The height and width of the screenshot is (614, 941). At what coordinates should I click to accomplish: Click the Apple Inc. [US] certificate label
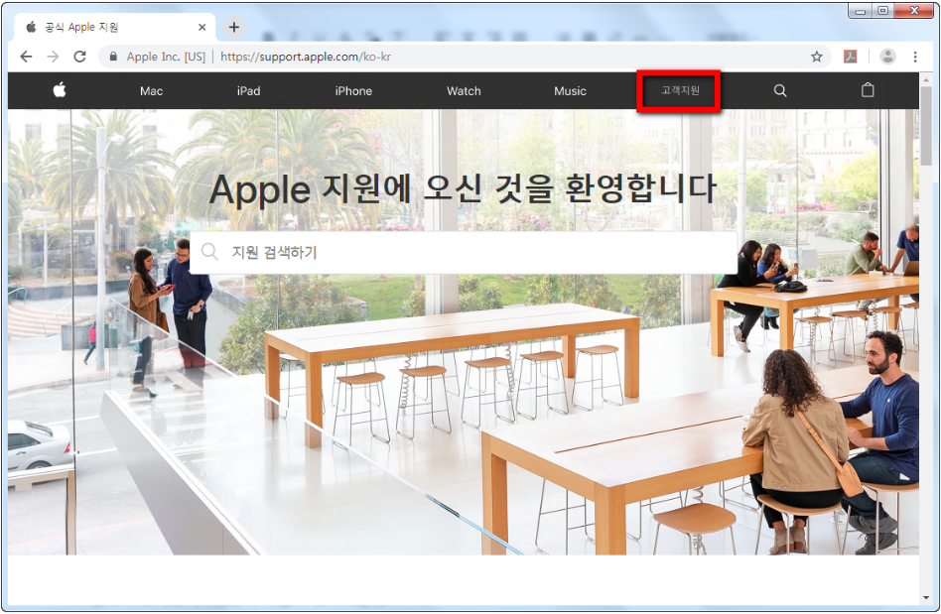coord(166,57)
